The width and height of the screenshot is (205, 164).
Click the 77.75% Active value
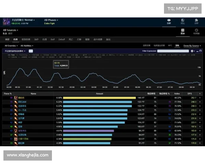(x=178, y=102)
